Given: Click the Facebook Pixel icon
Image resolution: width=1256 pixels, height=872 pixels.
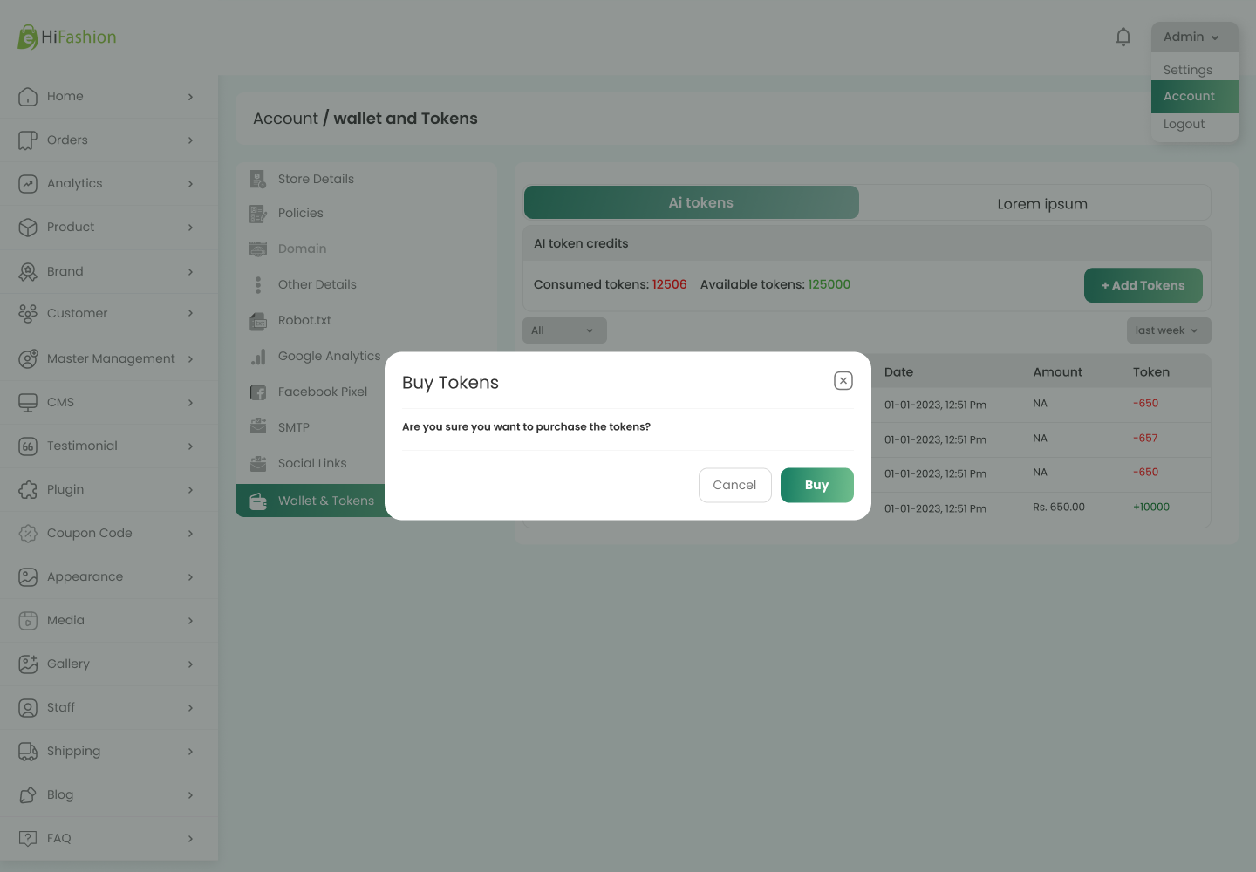Looking at the screenshot, I should tap(258, 392).
